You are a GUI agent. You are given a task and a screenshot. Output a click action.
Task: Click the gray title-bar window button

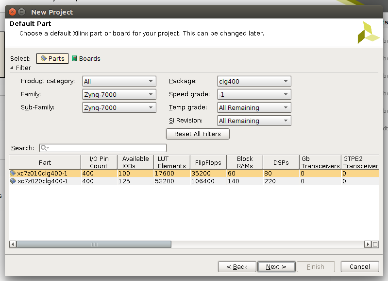tap(22, 12)
